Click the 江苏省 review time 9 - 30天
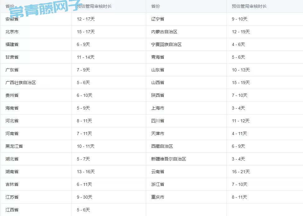303x216 pixels. pos(85,197)
